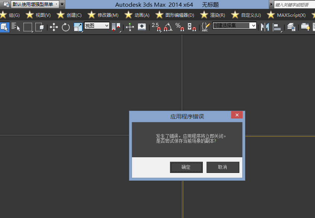Image resolution: width=315 pixels, height=218 pixels.
Task: Click the message 发生了错误，应用程序将立即关闭
Action: pos(191,136)
